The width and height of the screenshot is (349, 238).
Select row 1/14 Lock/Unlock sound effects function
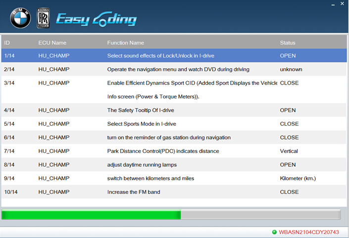[174, 55]
